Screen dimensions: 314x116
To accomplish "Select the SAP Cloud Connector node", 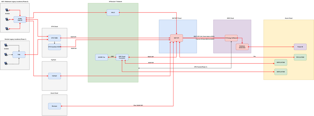I will point(122,57).
